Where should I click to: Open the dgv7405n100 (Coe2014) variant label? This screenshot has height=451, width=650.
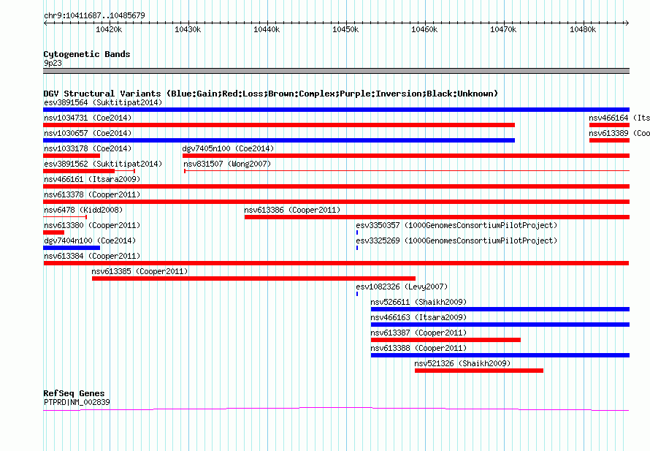(x=228, y=148)
